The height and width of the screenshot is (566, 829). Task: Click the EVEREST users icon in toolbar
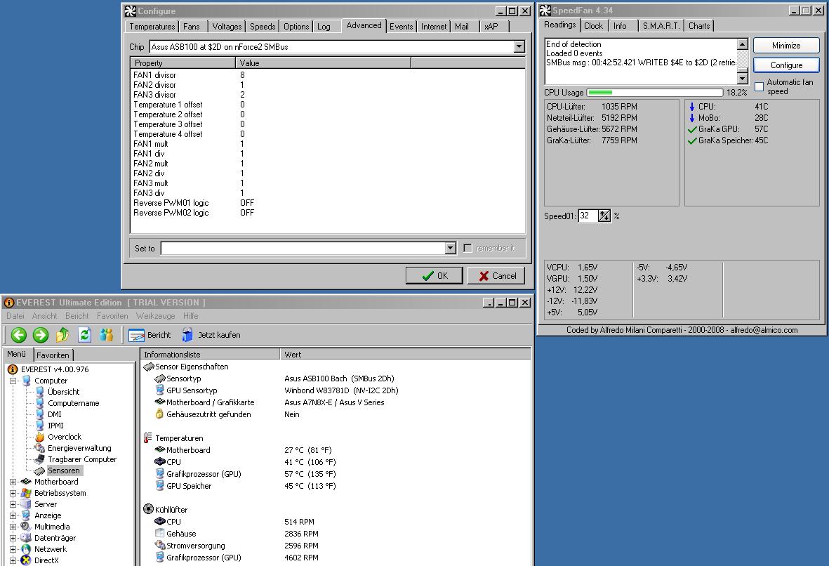pyautogui.click(x=107, y=335)
